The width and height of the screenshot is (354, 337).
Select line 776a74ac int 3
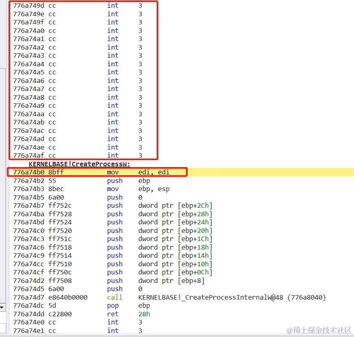pos(78,131)
